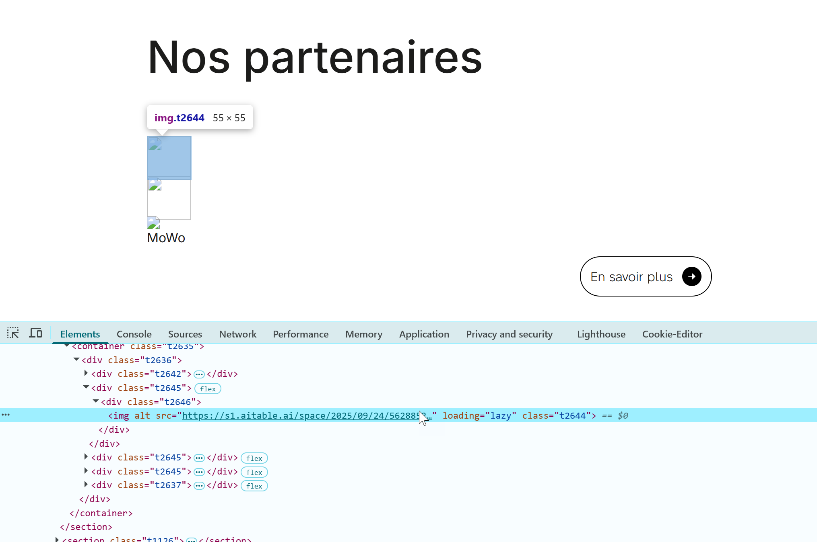Expand the t2642 div node

[x=86, y=374]
